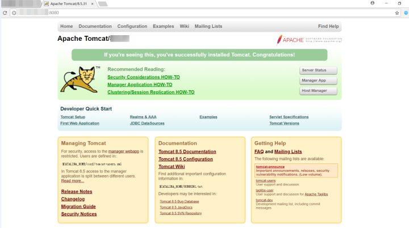Click the Manager App button
Screen dimensions: 409x228
click(318, 81)
